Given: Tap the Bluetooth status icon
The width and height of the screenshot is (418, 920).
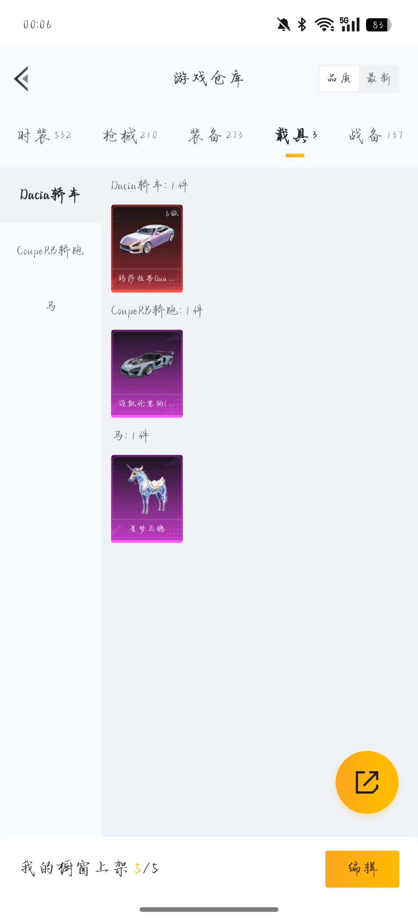Looking at the screenshot, I should (x=302, y=25).
